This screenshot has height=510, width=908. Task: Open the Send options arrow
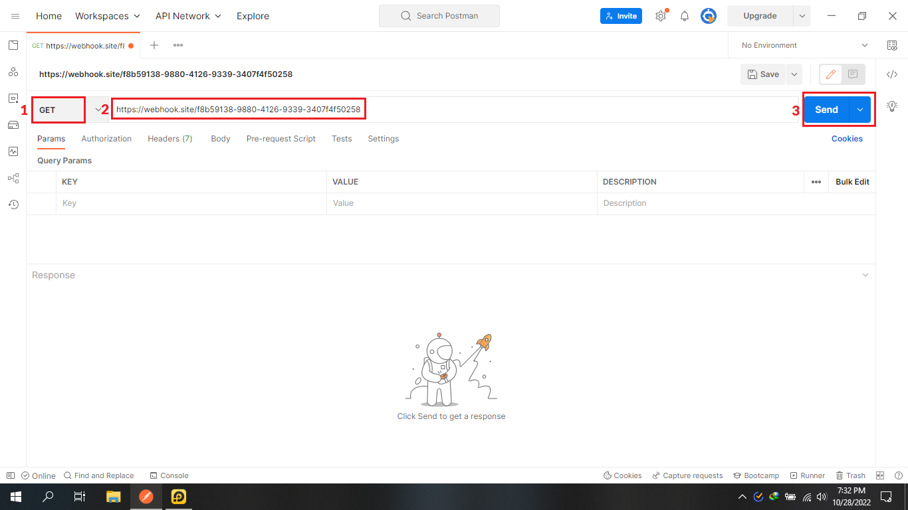860,110
